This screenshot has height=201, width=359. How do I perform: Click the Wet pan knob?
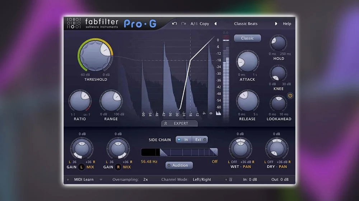point(241,148)
